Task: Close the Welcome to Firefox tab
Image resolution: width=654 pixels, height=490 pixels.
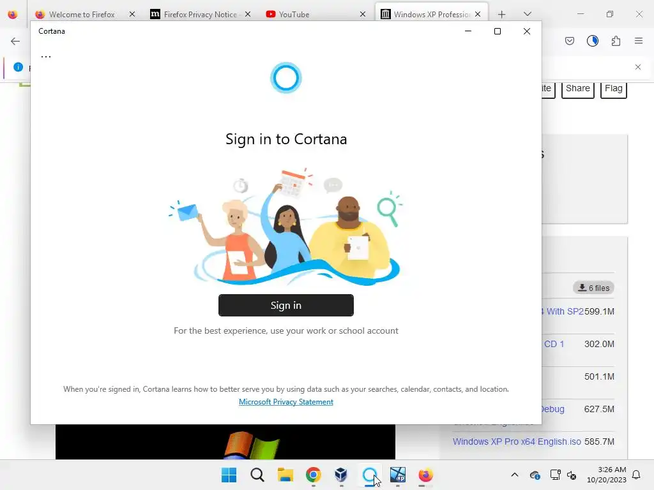Action: (x=132, y=14)
